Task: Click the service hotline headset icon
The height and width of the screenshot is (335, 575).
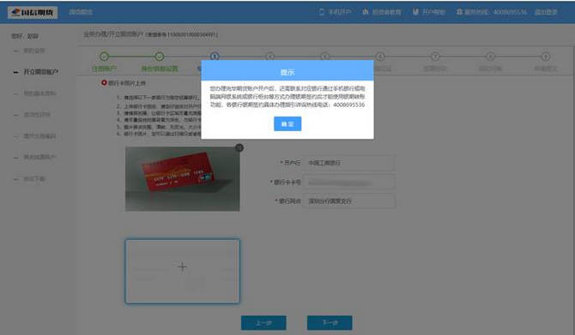Action: 459,12
